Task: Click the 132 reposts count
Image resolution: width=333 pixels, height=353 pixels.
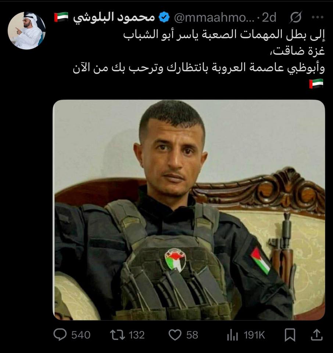Action: point(137,335)
